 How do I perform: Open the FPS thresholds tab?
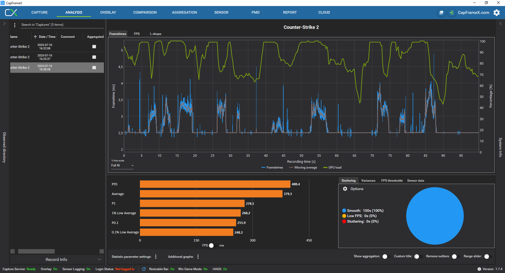tap(392, 181)
